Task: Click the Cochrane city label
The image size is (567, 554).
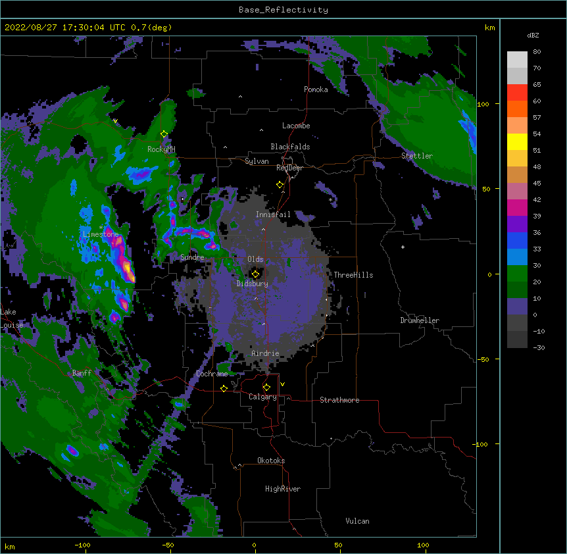Action: coord(212,374)
